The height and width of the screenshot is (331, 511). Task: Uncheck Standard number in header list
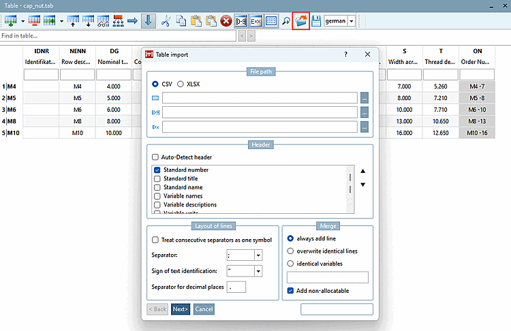pos(157,170)
